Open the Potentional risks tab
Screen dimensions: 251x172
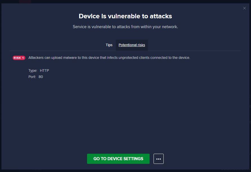tap(132, 45)
